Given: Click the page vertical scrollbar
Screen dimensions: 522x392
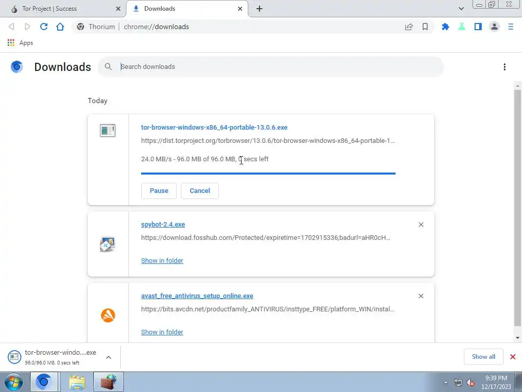Looking at the screenshot, I should (517, 207).
